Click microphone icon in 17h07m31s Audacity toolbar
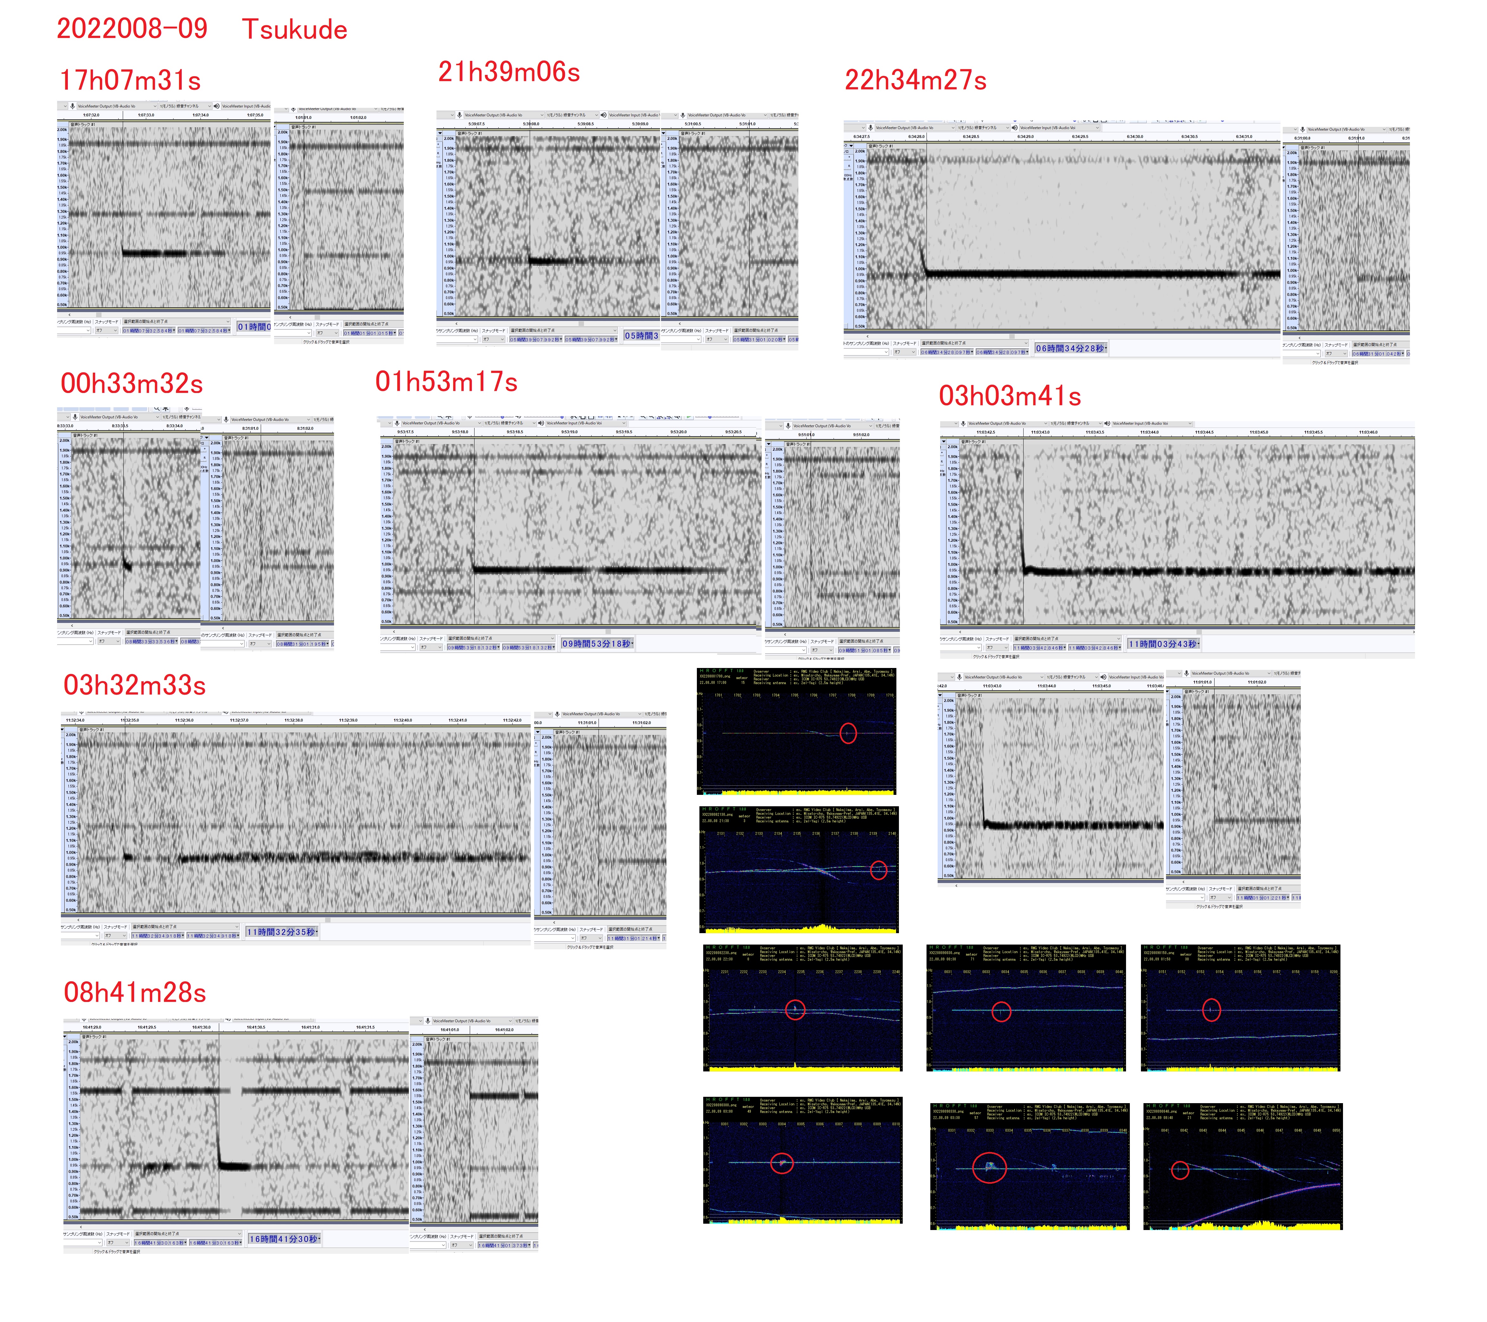Viewport: 1487px width, 1322px height. [x=72, y=106]
